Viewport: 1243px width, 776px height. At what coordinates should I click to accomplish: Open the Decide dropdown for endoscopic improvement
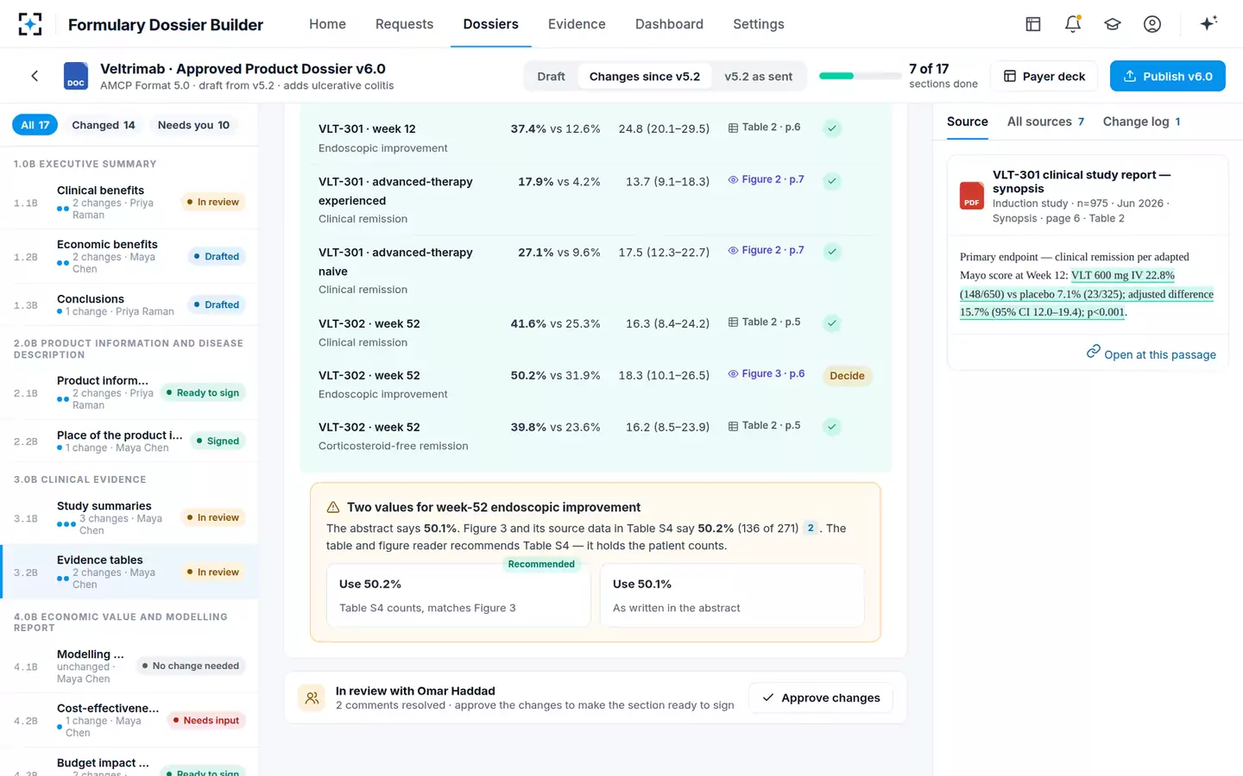847,376
